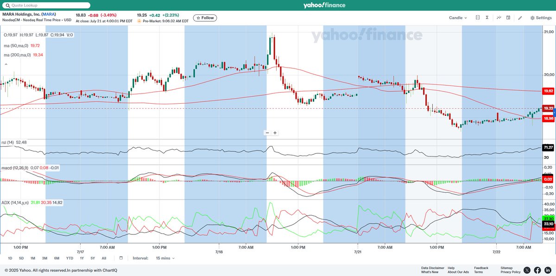Click the 7/21 date label on time axis

[358, 252]
